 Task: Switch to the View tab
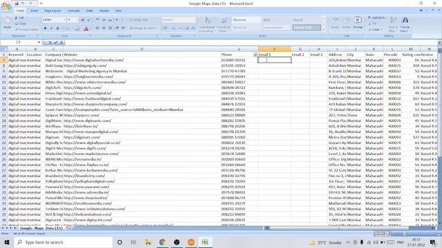point(118,11)
